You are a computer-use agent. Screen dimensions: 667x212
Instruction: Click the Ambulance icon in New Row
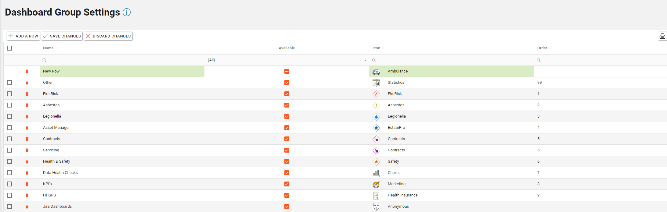point(376,72)
